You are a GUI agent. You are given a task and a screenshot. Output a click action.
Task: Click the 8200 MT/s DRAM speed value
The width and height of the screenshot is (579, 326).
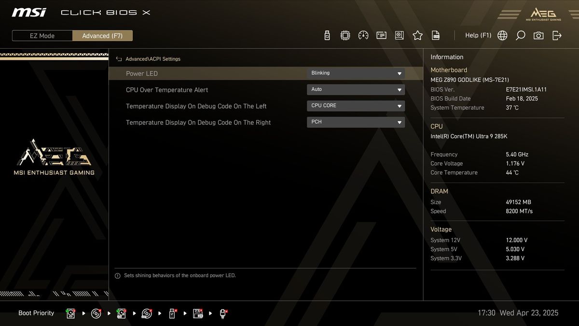(x=519, y=211)
